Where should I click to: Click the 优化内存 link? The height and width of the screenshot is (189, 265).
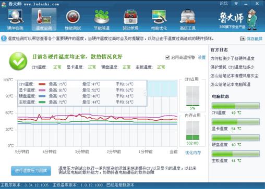[x=193, y=153]
